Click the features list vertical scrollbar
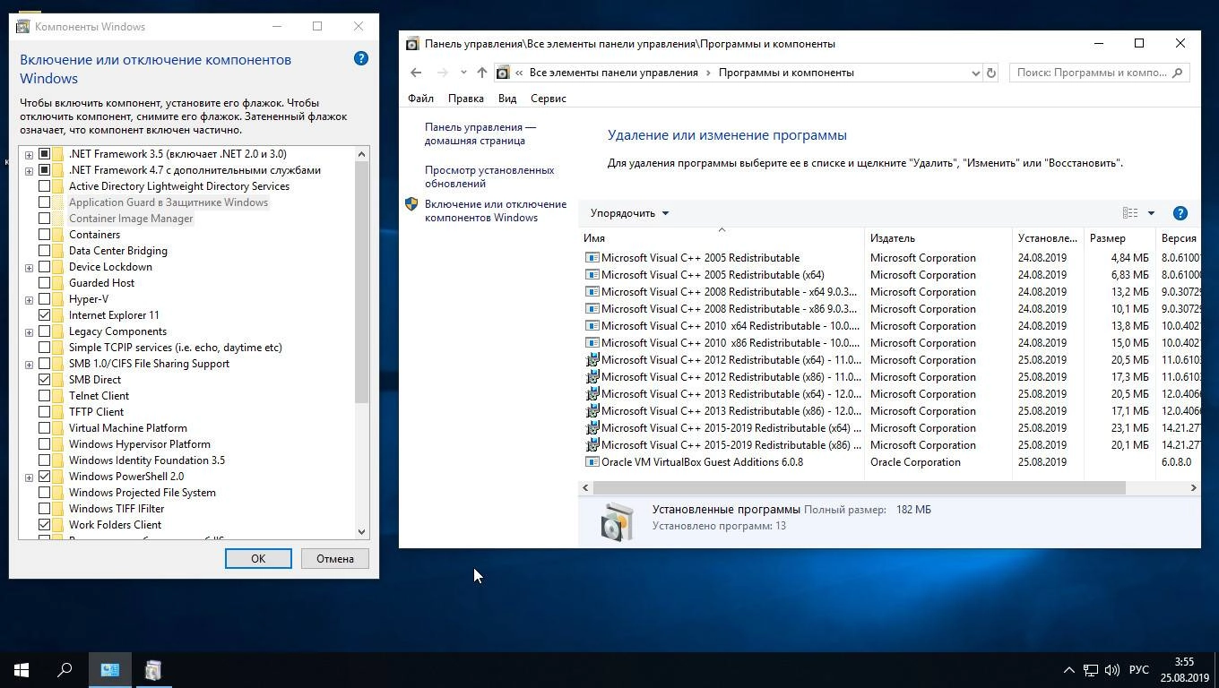Image resolution: width=1219 pixels, height=688 pixels. (x=362, y=282)
